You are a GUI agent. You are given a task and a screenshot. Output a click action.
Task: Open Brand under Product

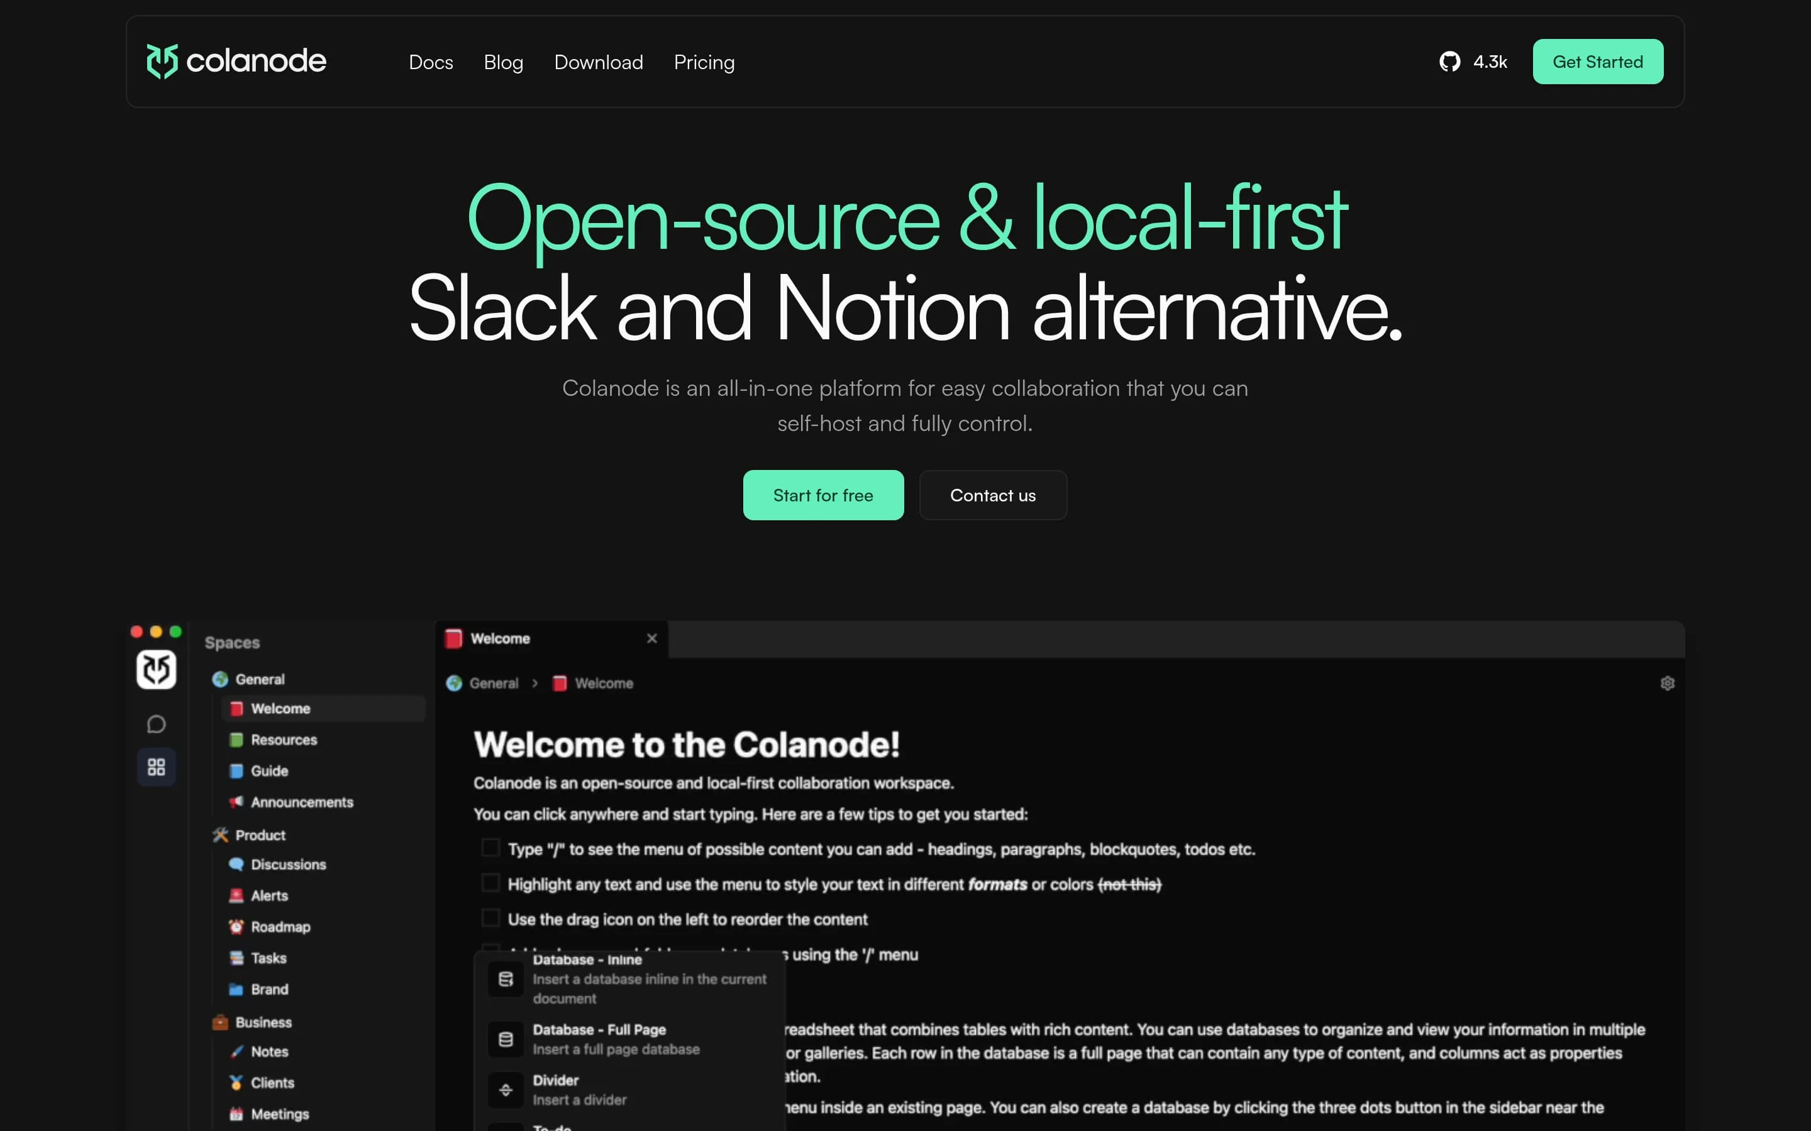click(x=323, y=989)
